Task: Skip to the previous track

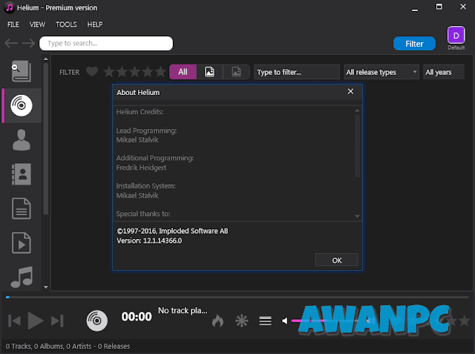Action: click(x=15, y=321)
